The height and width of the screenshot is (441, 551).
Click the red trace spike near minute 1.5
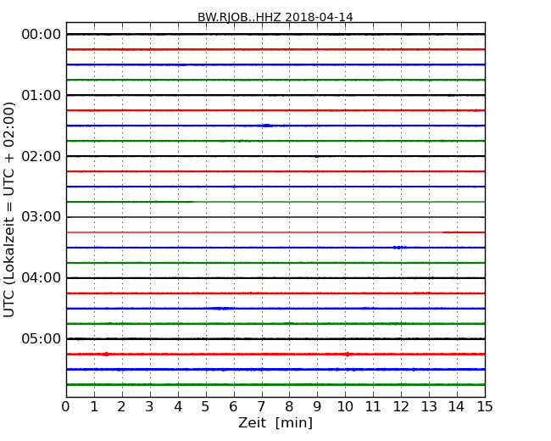coord(106,354)
